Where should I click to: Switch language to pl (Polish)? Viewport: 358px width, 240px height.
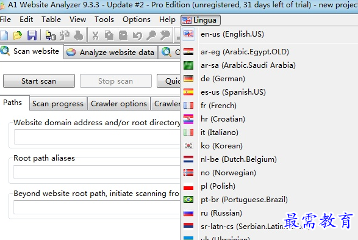pos(218,186)
